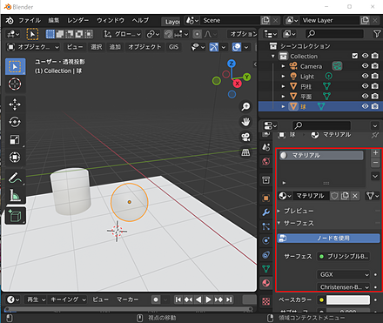
Task: Add a material slot with the plus button
Action: coord(375,152)
